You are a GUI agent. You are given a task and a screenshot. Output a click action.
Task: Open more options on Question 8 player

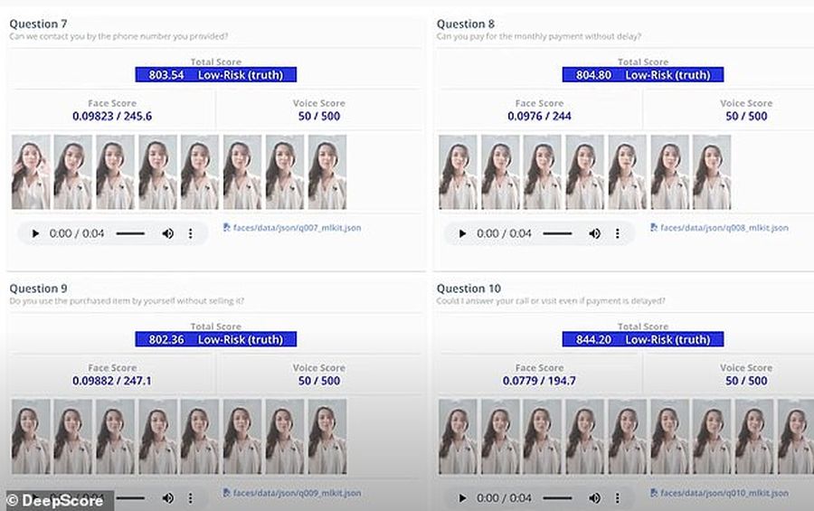pos(617,233)
